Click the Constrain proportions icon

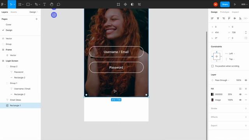click(x=246, y=32)
